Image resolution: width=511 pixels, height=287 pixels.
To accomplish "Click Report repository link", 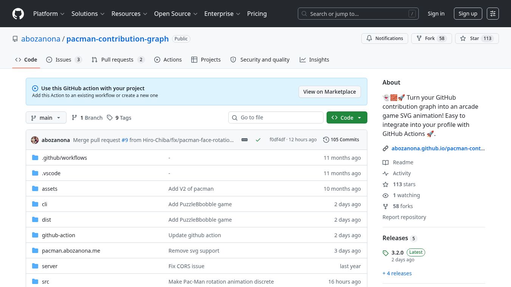I will (404, 217).
